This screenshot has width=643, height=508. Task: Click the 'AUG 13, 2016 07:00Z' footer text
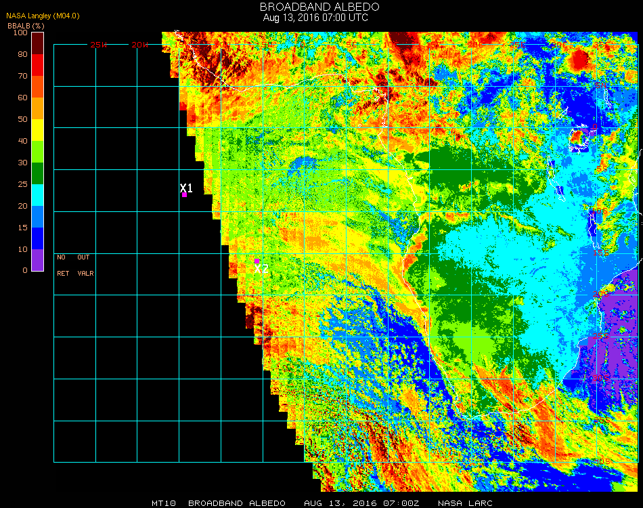pos(361,503)
